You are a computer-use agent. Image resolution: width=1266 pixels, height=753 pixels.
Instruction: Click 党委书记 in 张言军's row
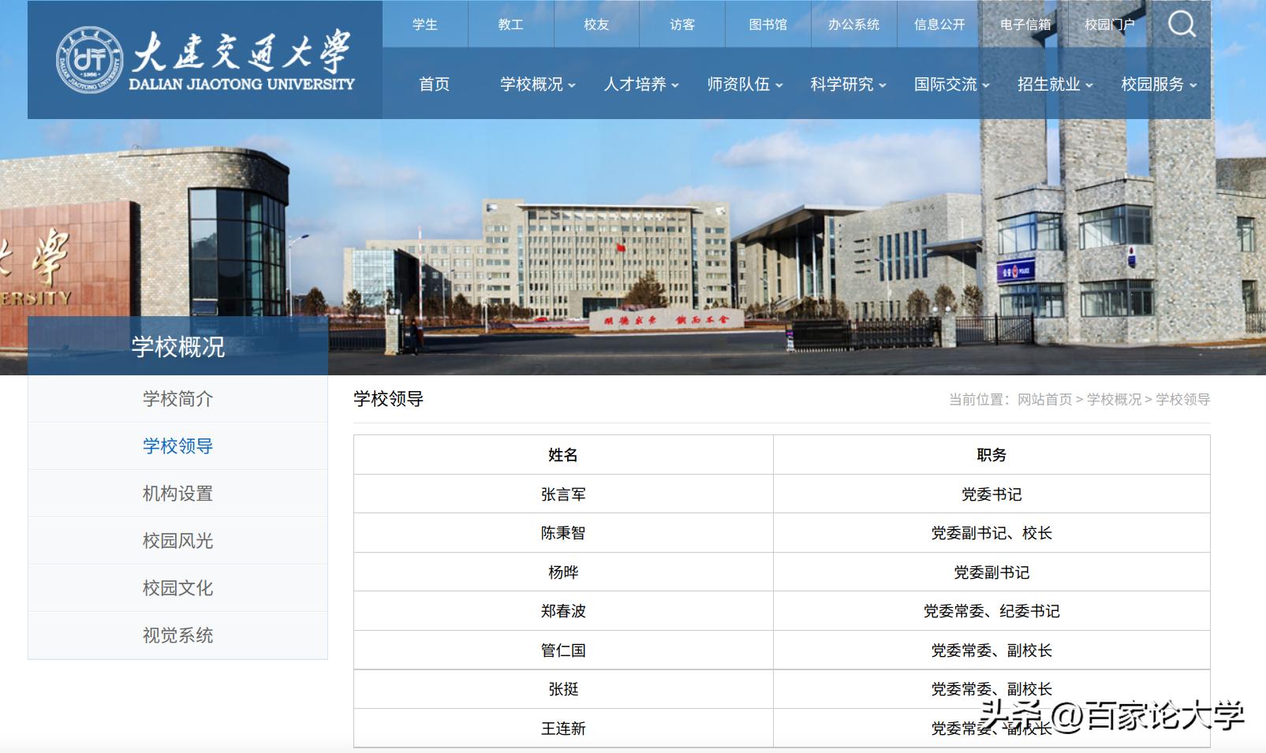coord(992,494)
